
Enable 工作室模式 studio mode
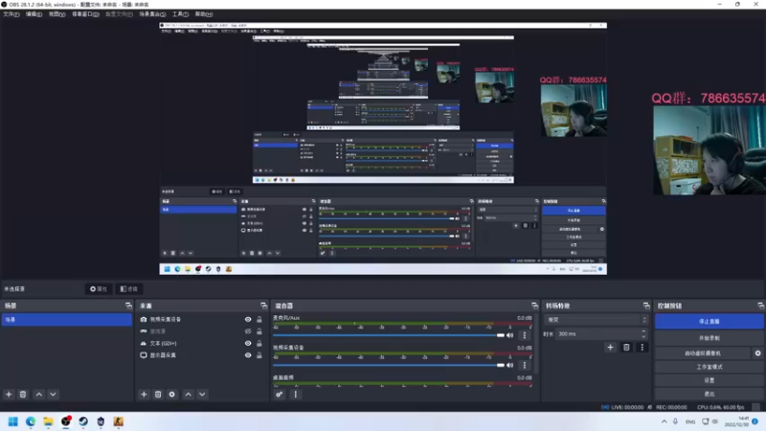(x=709, y=367)
